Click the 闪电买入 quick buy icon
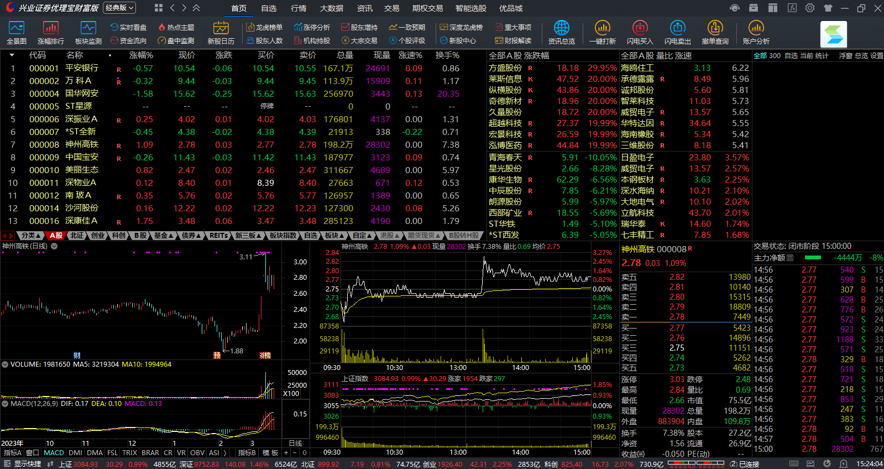 640,33
